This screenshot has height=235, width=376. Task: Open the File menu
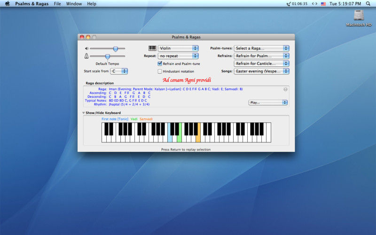(57, 4)
